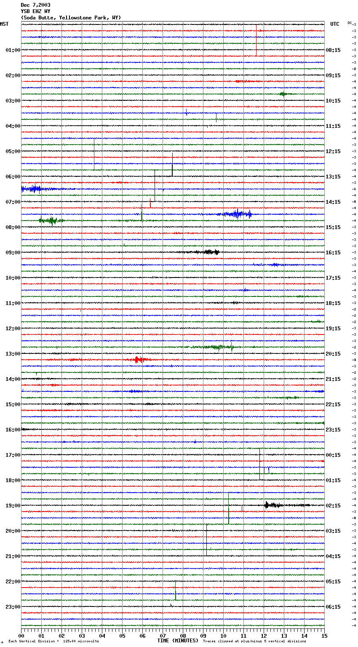Click the "UTC" time zone label
Viewport: 358px width, 647px height.
pos(334,24)
